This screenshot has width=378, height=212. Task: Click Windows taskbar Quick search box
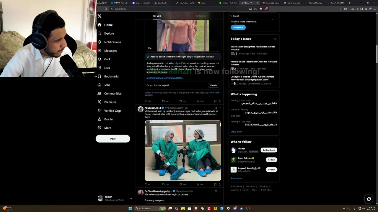coord(151,208)
